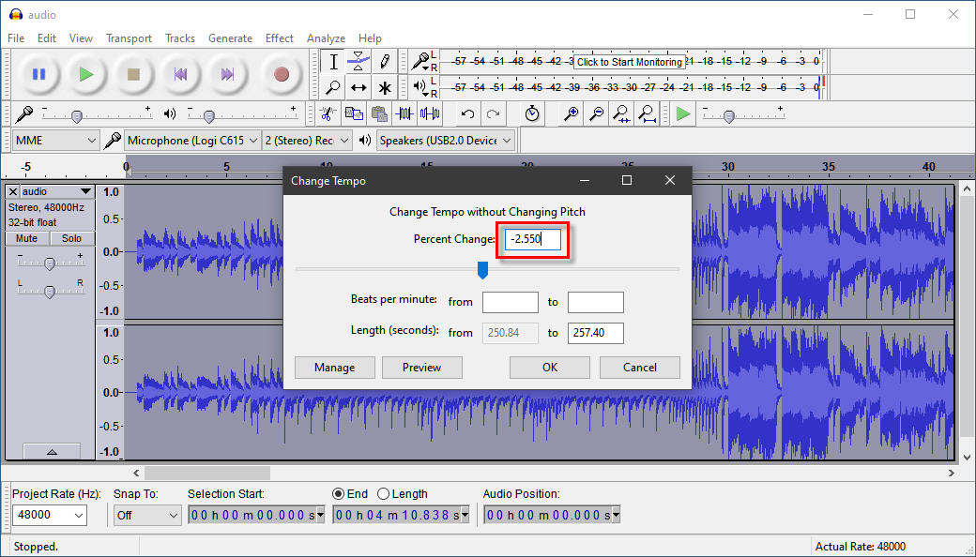Click the tempo percent change slider handle
The width and height of the screenshot is (976, 557).
coord(482,270)
